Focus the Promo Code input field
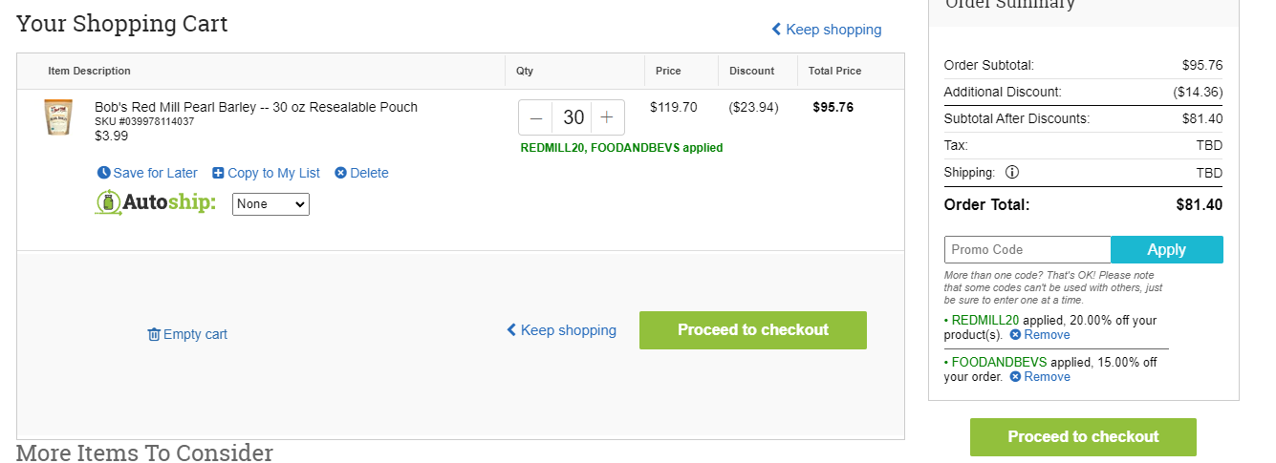Screen dimensions: 1276x463 1027,250
